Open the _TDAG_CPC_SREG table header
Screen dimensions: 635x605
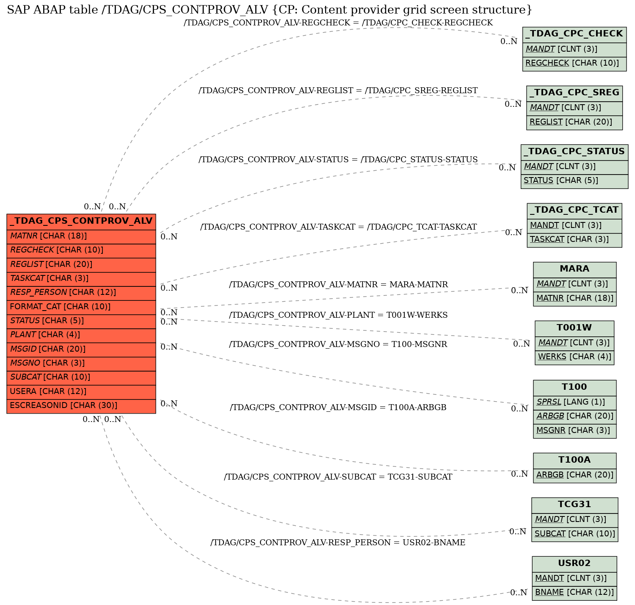[x=574, y=93]
